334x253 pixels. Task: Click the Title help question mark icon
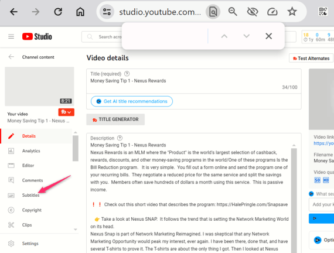(127, 74)
